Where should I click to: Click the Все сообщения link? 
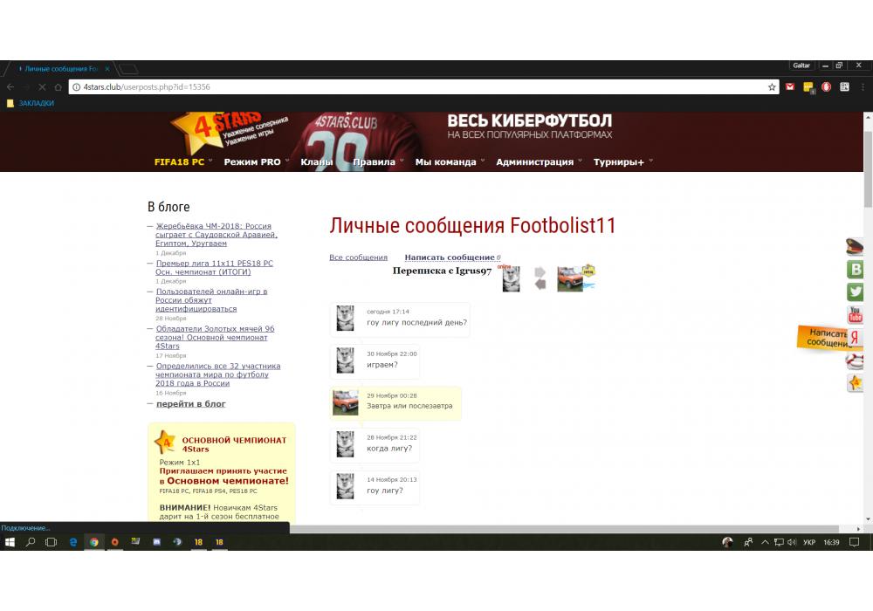(358, 257)
